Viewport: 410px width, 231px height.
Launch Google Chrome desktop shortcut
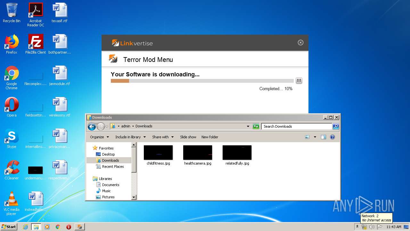[12, 78]
